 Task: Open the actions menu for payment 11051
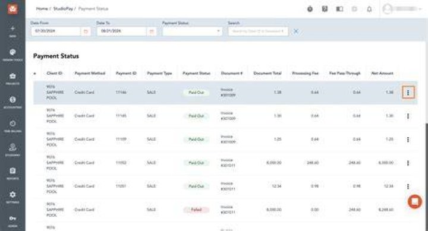tap(408, 186)
